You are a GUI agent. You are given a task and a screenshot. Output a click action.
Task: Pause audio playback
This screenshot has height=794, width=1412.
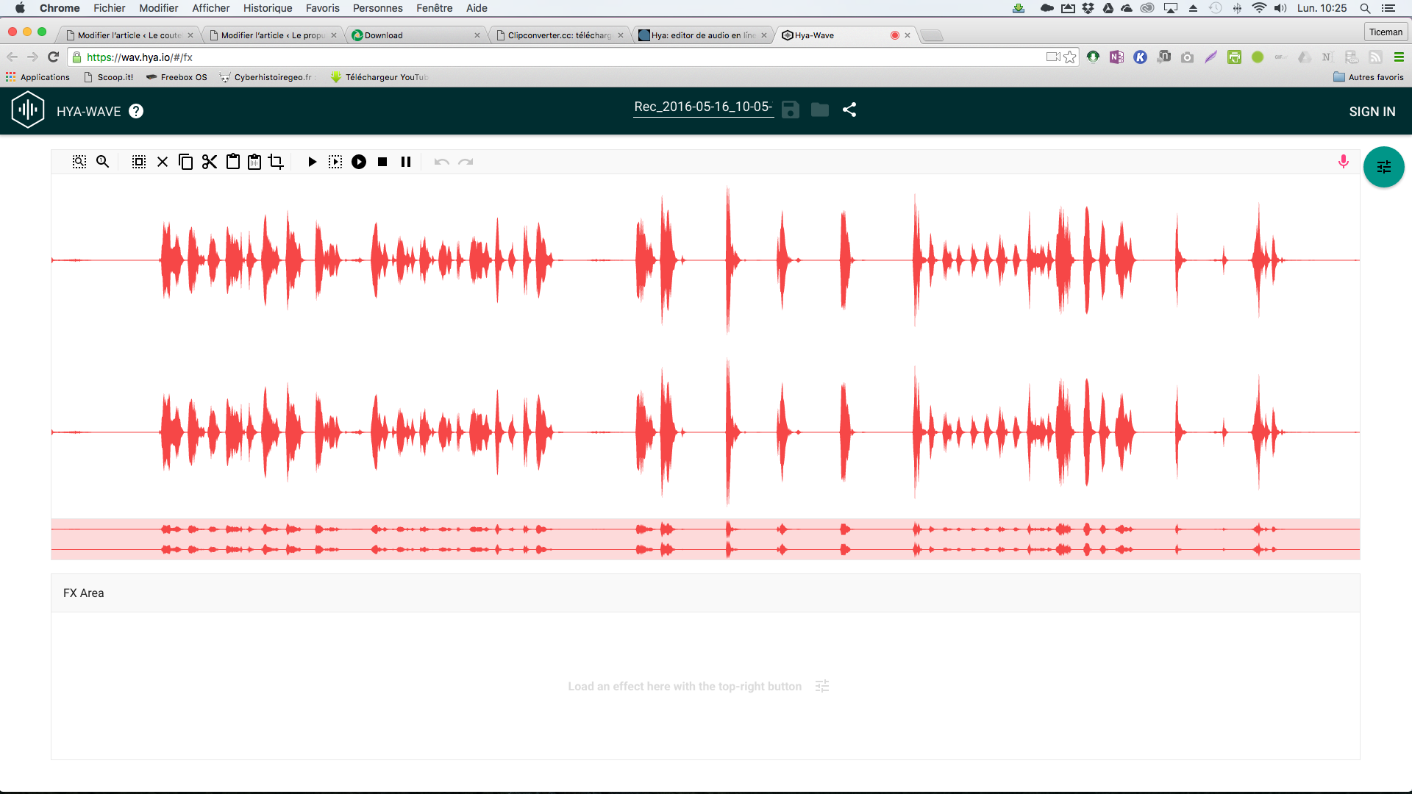(406, 162)
